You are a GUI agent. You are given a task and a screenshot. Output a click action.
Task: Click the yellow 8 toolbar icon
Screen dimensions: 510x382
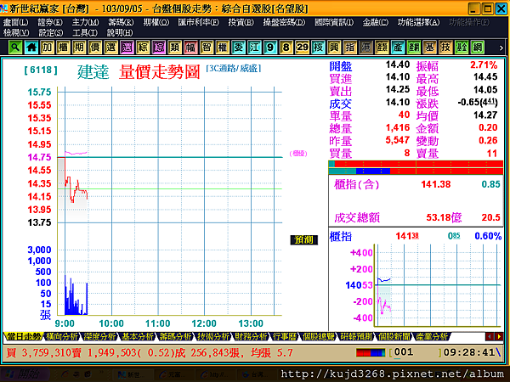click(x=286, y=48)
